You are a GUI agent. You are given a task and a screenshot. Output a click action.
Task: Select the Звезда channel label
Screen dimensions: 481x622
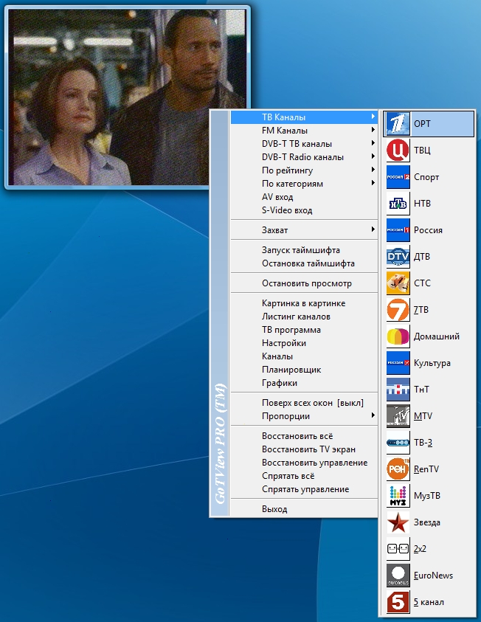click(x=427, y=522)
